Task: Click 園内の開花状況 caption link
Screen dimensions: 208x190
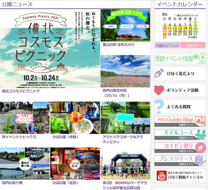Action: pos(116,93)
